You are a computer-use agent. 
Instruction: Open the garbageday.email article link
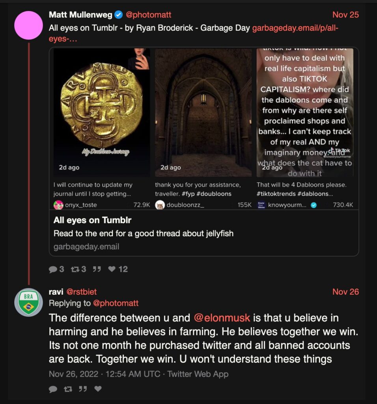pyautogui.click(x=295, y=28)
